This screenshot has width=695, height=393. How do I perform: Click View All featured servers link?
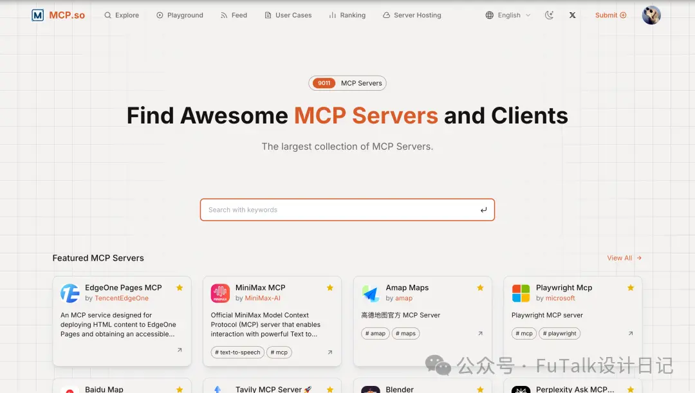(624, 258)
